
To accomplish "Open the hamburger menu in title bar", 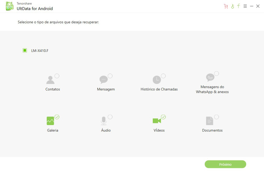I will pyautogui.click(x=245, y=6).
